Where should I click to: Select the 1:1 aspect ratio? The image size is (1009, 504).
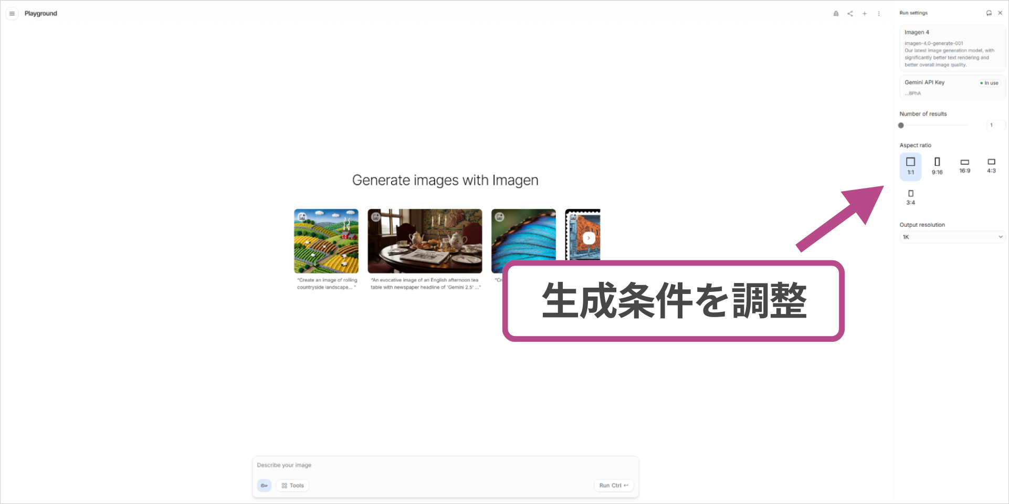coord(910,166)
